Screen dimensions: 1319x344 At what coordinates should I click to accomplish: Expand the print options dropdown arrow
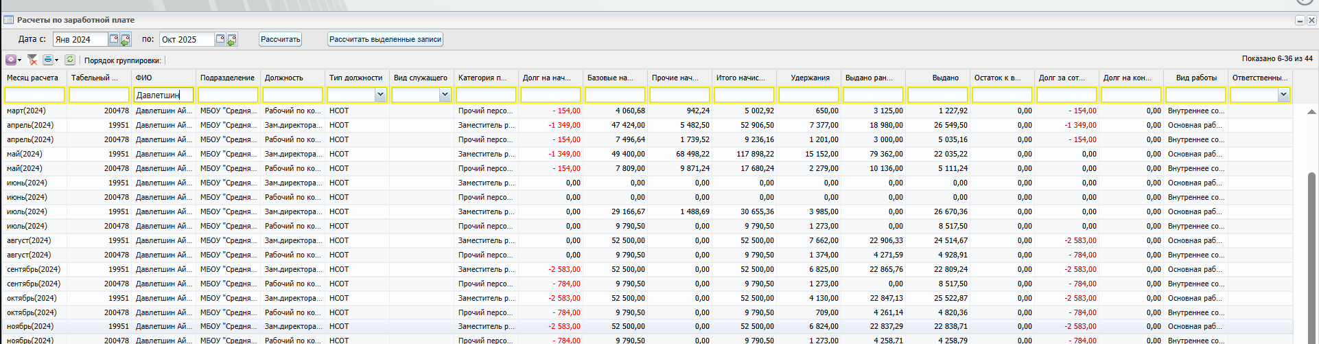tap(56, 60)
